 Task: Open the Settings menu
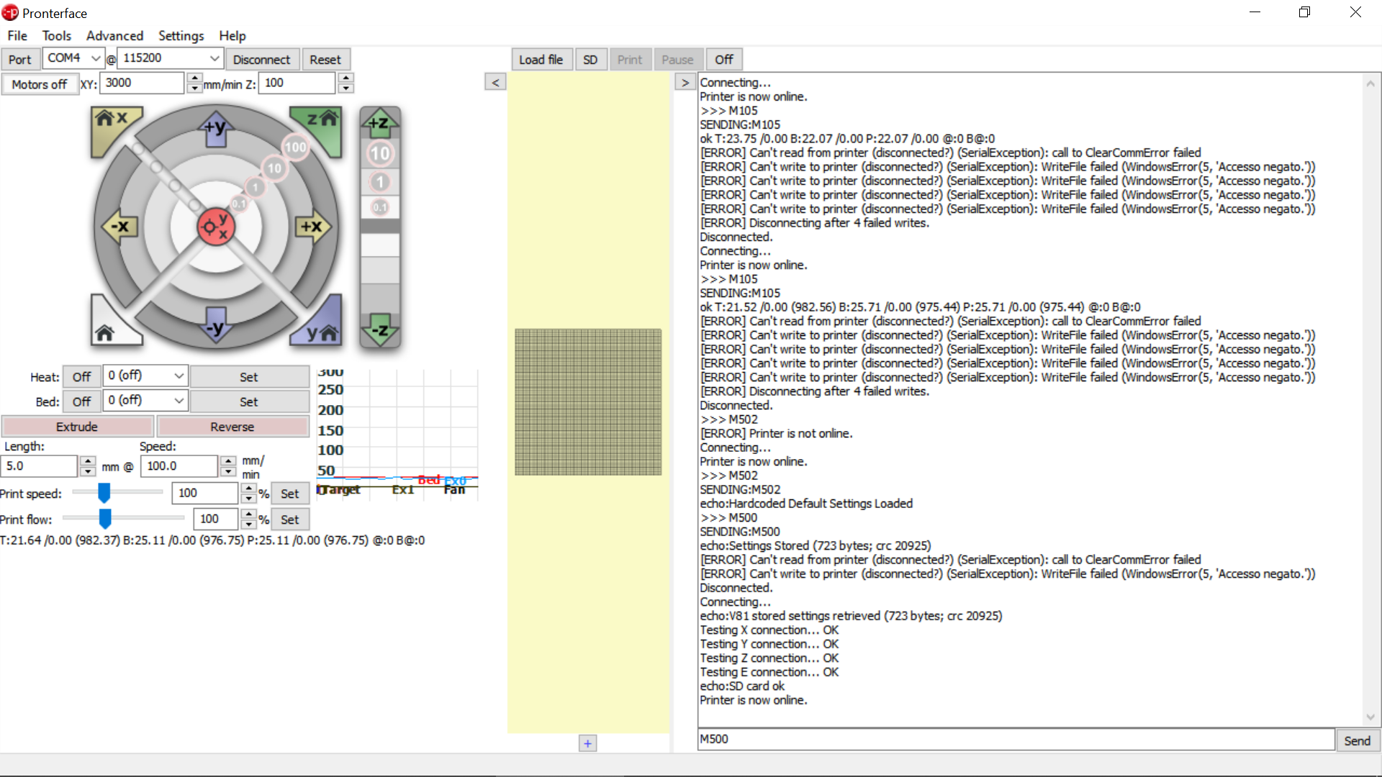(181, 35)
